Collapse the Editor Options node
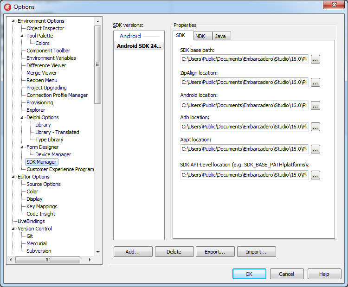The image size is (348, 287). click(13, 177)
